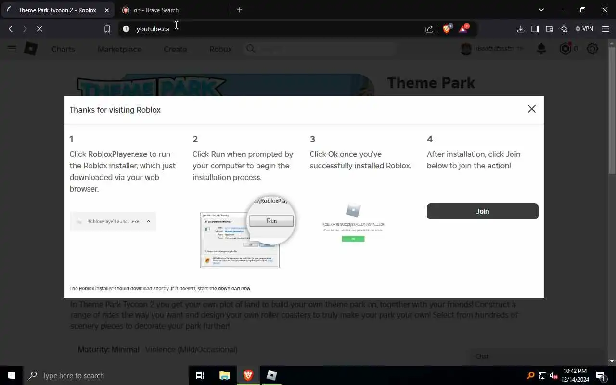Expand the download chip chevron arrow
Screen dimensions: 616x385
click(148, 221)
